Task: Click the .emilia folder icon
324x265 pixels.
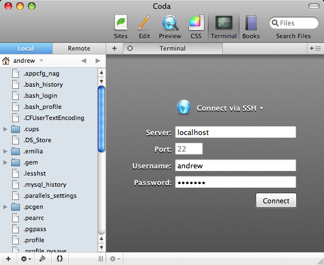Action: tap(16, 152)
